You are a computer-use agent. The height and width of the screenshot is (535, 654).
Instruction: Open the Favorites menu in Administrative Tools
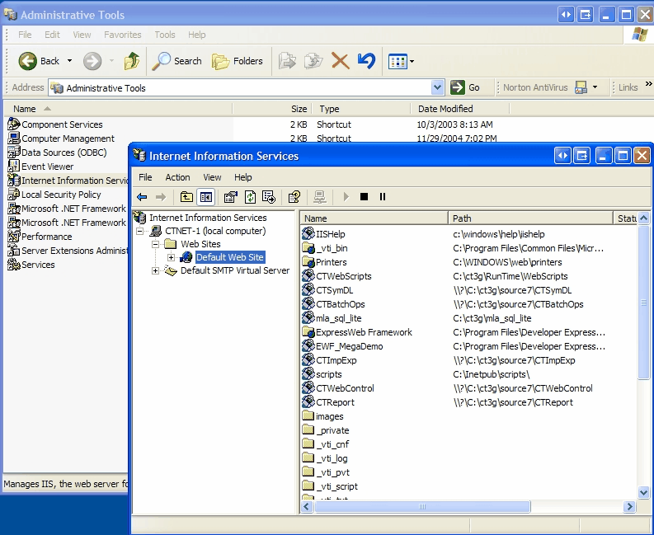tap(122, 35)
